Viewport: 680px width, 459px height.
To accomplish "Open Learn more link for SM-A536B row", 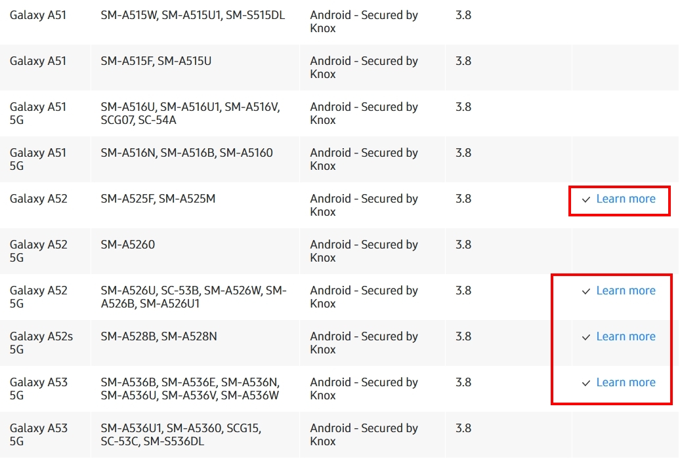I will (x=626, y=383).
